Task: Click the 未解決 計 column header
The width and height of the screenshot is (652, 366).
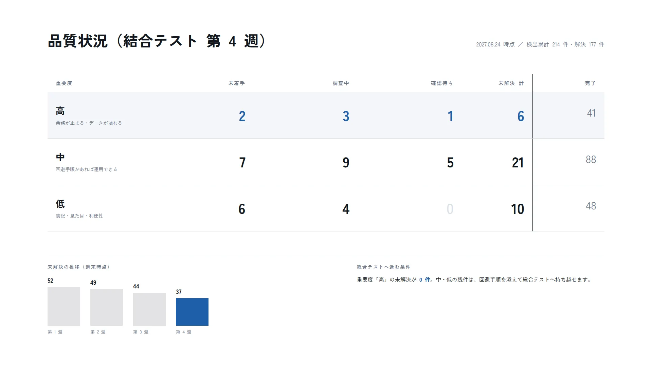Action: pyautogui.click(x=511, y=83)
